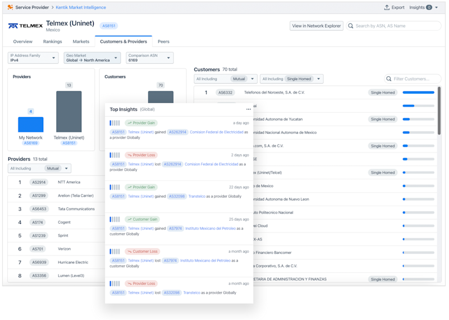
Task: Click the Kentik logo icon in breadcrumb
Action: point(10,7)
